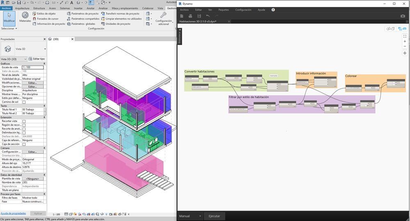Screen dimensions: 410x221
Task: Open the Ayuda de propiedades link
Action: pyautogui.click(x=13, y=213)
